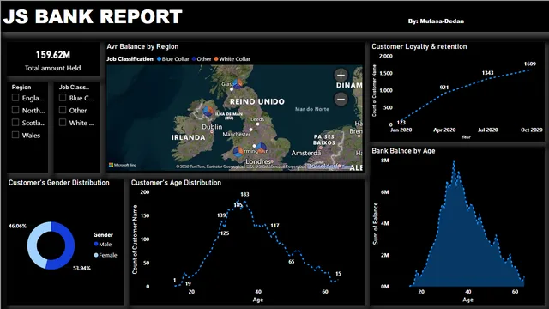Select the 159.62M Total amount Held card
Image resolution: width=549 pixels, height=309 pixels.
[x=53, y=60]
